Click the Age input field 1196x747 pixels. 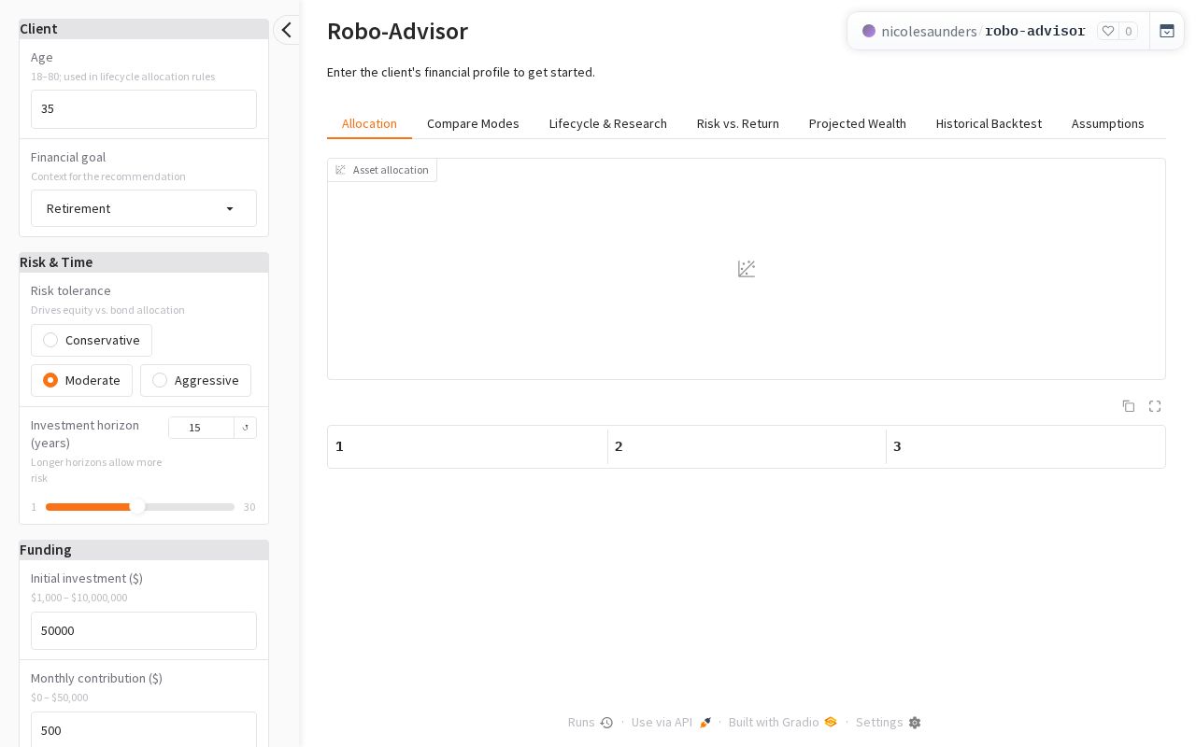[144, 108]
